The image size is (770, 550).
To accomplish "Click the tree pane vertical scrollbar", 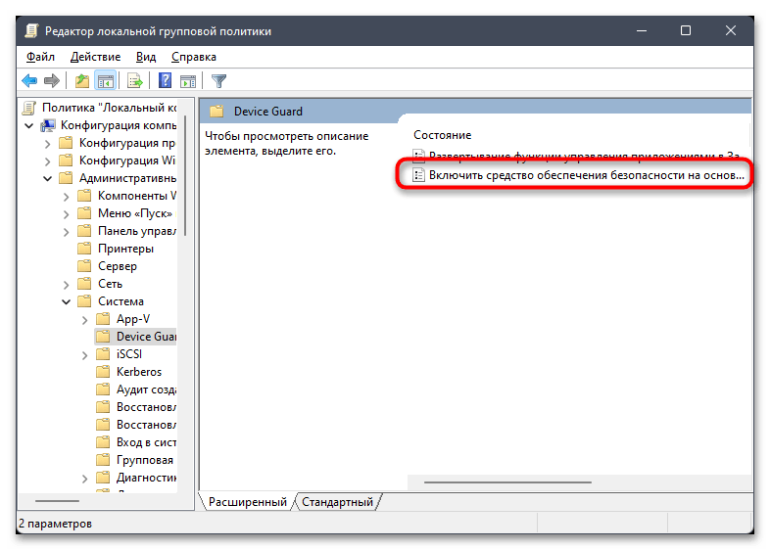I will coord(185,175).
